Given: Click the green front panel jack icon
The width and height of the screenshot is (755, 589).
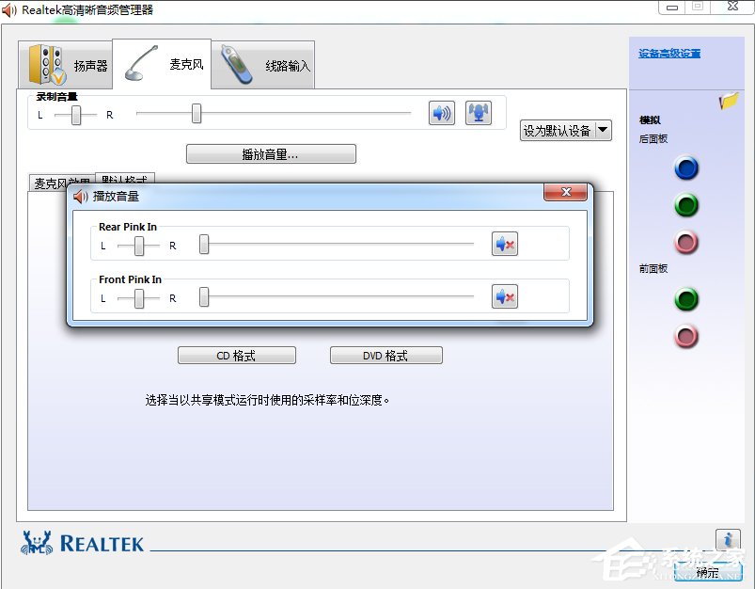Looking at the screenshot, I should [x=686, y=300].
